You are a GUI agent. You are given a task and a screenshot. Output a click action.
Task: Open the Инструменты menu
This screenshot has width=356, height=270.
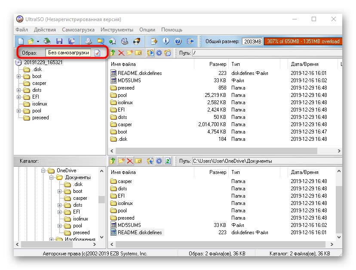click(x=117, y=30)
